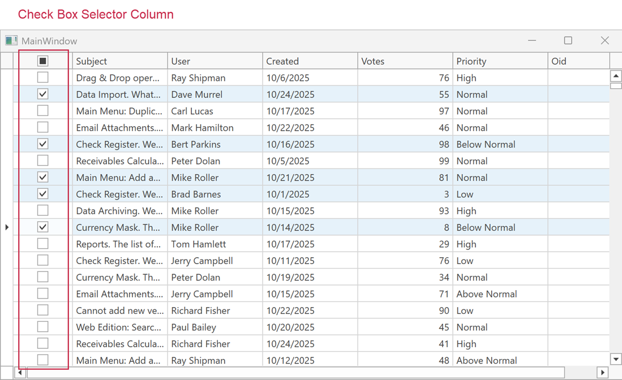Click the row focus indicator arrow beside Currency Mask
Image resolution: width=622 pixels, height=380 pixels.
click(7, 227)
